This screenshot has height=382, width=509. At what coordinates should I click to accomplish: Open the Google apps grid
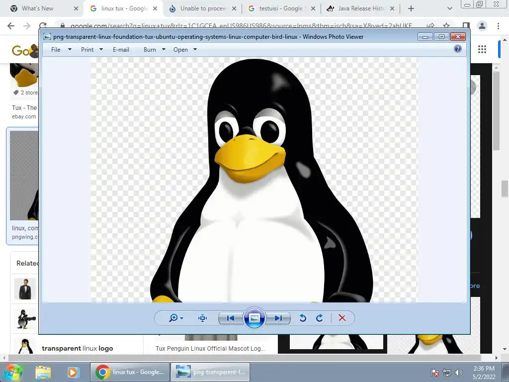point(482,49)
